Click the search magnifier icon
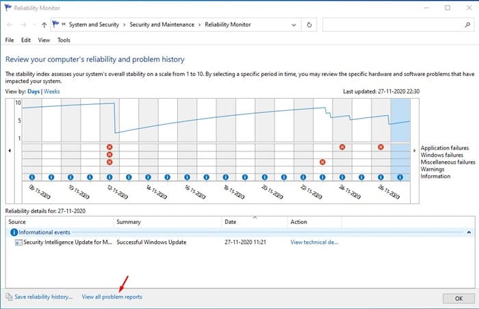This screenshot has height=309, width=479. click(x=467, y=25)
